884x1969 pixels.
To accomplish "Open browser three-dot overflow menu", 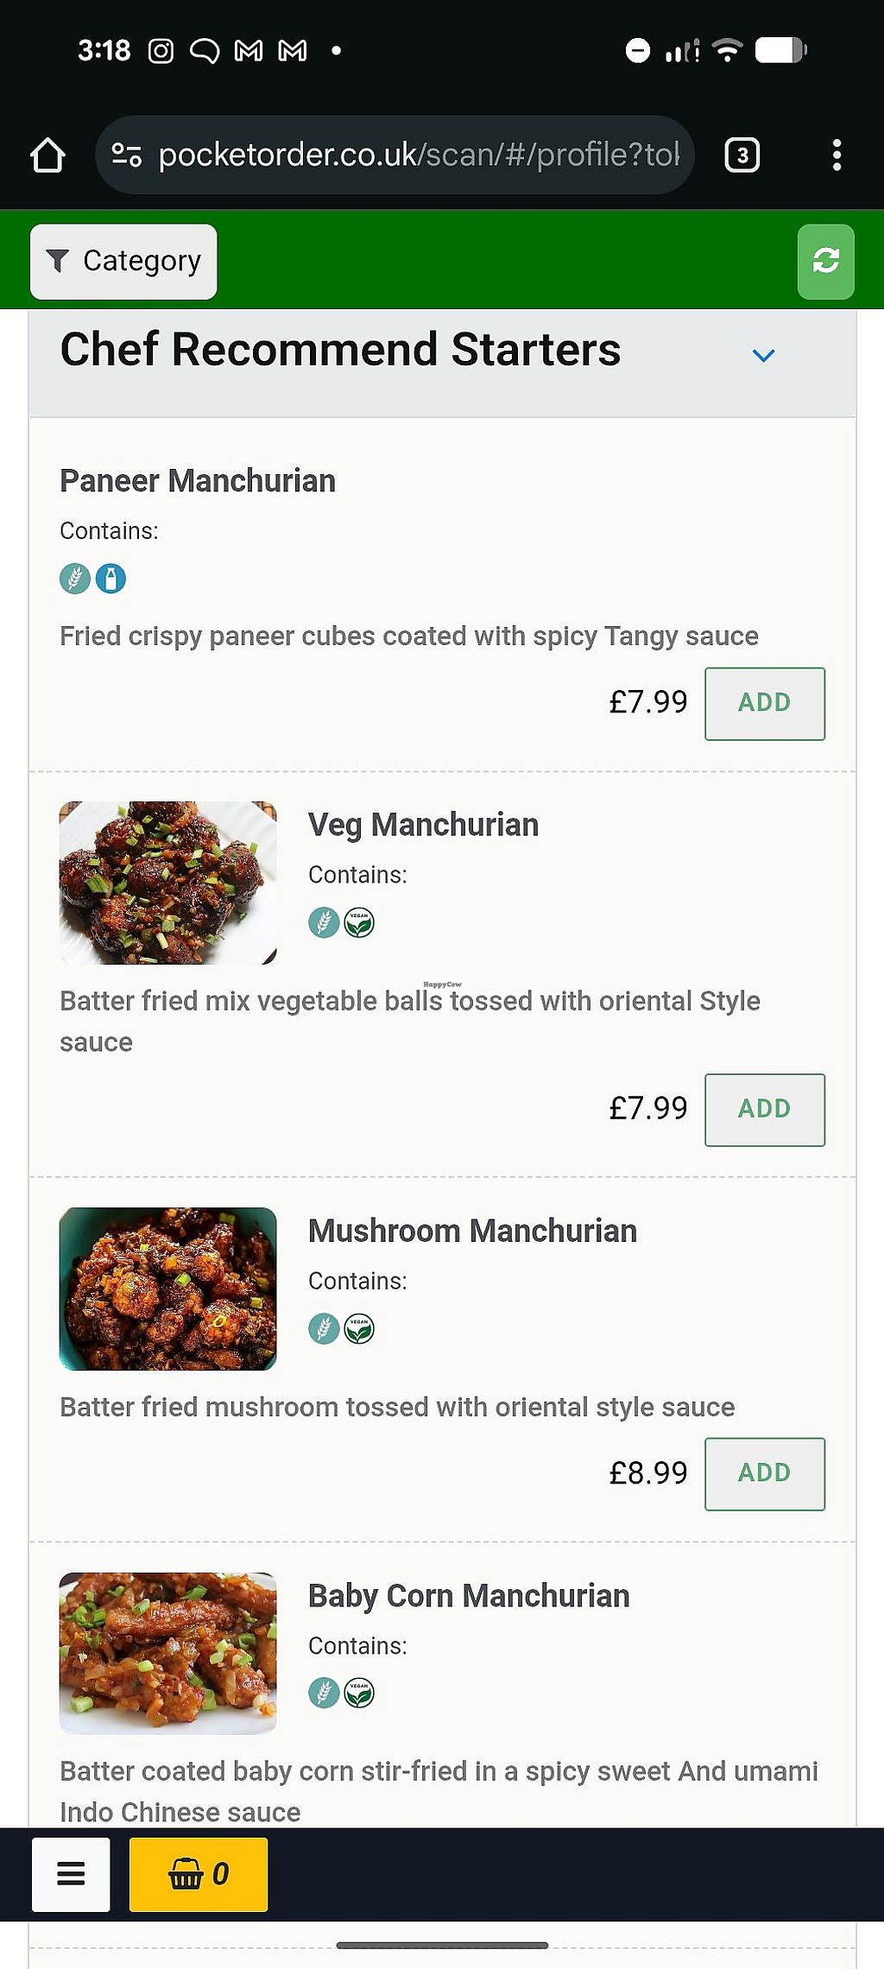I will tap(836, 155).
